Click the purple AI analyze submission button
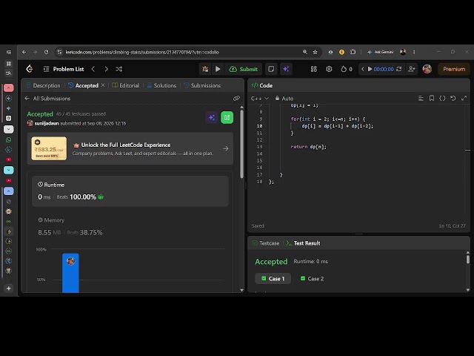Viewport: 474px width, 356px height. tap(212, 117)
